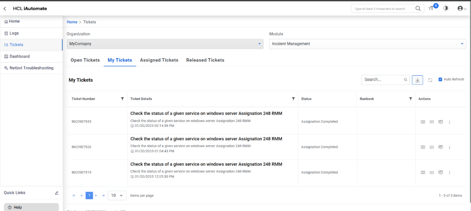Toggle the contrast theme switch
The width and height of the screenshot is (471, 211).
click(446, 9)
